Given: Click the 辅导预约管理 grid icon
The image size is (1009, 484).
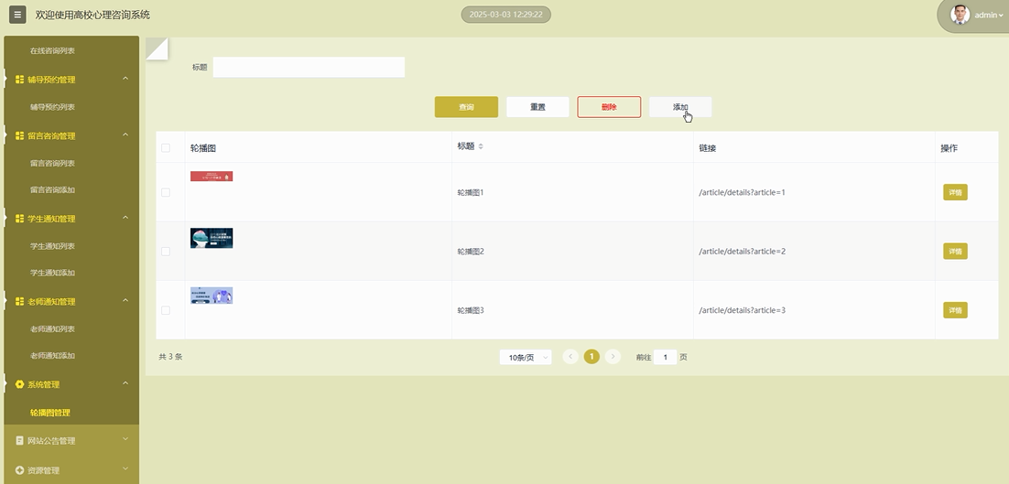Looking at the screenshot, I should 20,80.
